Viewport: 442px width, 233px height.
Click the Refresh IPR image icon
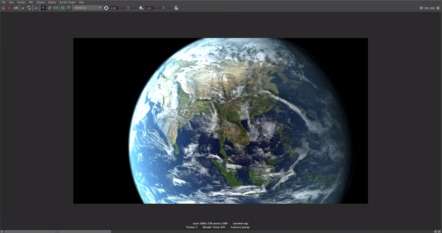(29, 8)
